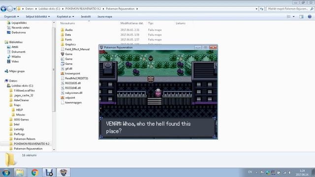Screen dimensions: 315x177
Task: Select the gif.dll file icon
Action: click(63, 69)
